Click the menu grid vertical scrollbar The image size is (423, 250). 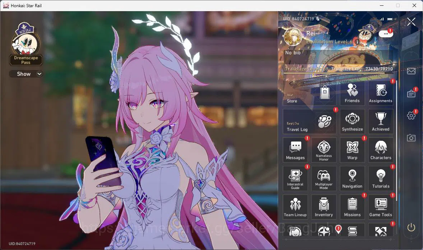click(396, 140)
